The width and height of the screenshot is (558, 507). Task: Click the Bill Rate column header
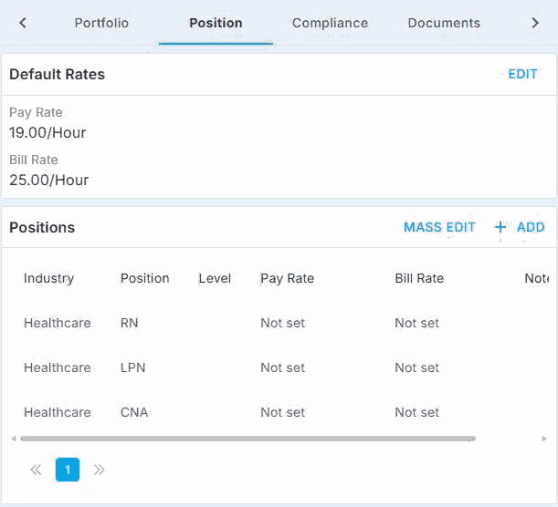pos(419,278)
